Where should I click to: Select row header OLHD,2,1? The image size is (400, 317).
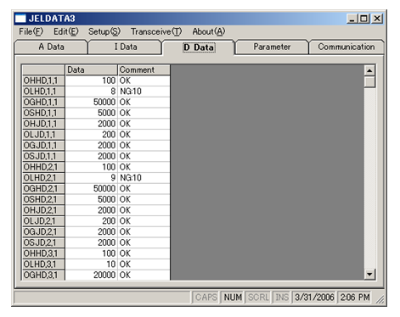43,178
